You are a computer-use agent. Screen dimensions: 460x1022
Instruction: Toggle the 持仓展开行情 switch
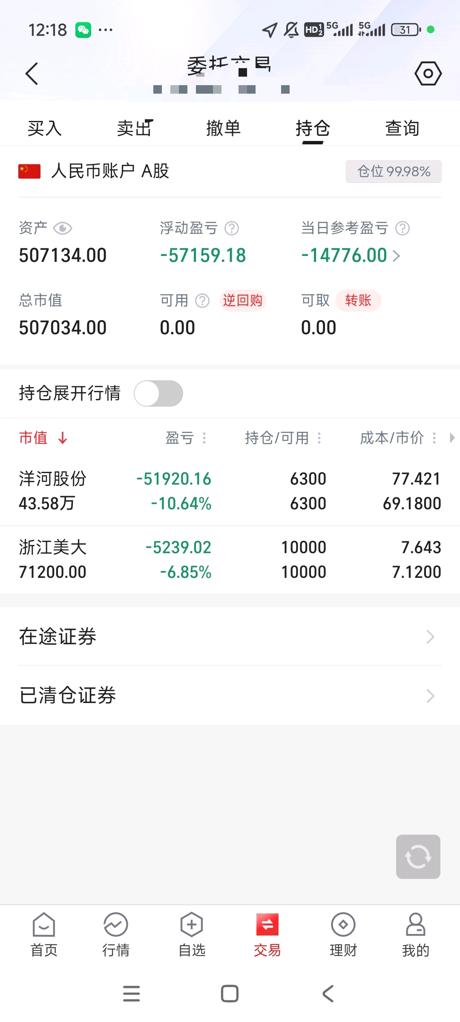(x=158, y=393)
